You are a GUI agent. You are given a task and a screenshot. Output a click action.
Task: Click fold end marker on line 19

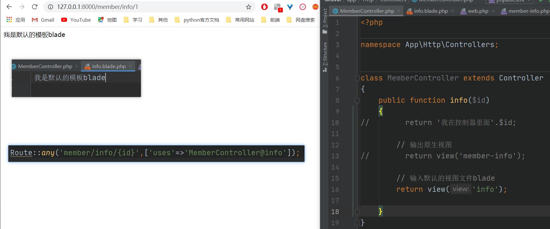(x=357, y=223)
